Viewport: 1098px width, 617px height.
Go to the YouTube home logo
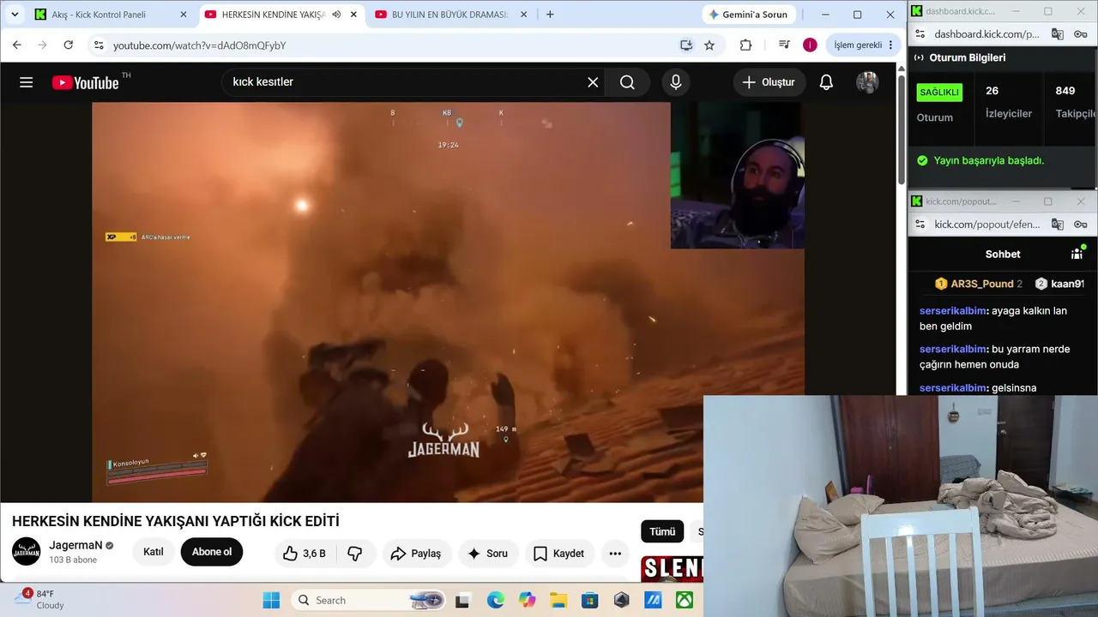[86, 82]
